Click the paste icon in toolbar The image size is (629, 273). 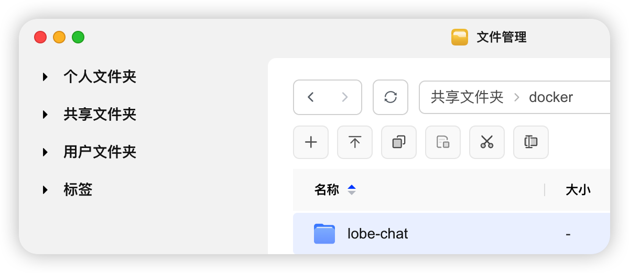443,142
